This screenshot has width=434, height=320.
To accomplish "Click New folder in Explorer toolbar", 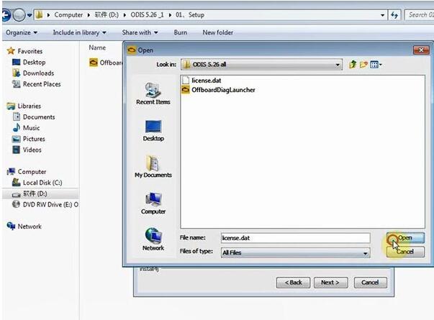I will pos(218,32).
